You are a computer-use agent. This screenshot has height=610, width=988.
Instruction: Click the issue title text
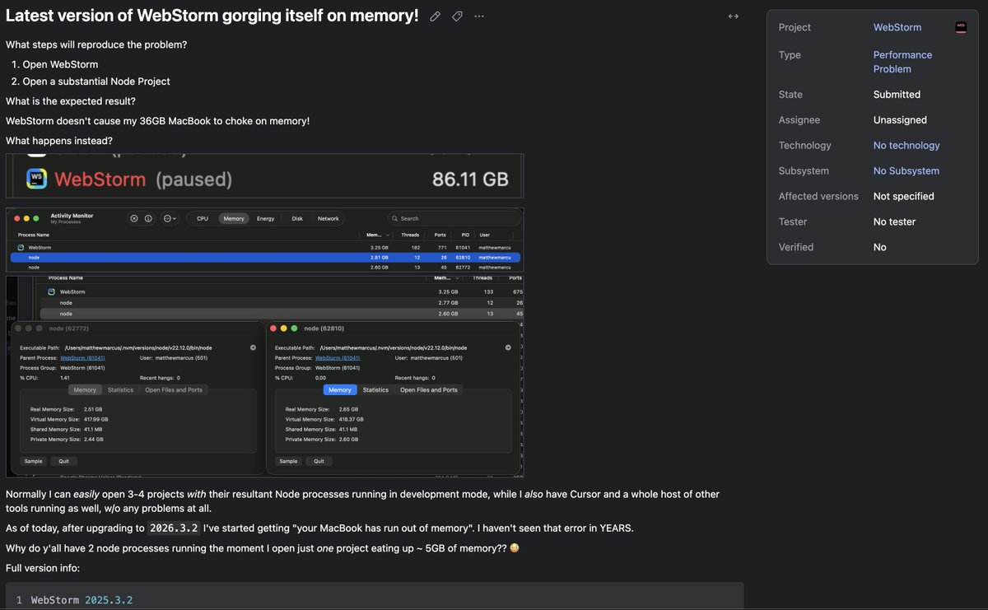coord(212,16)
